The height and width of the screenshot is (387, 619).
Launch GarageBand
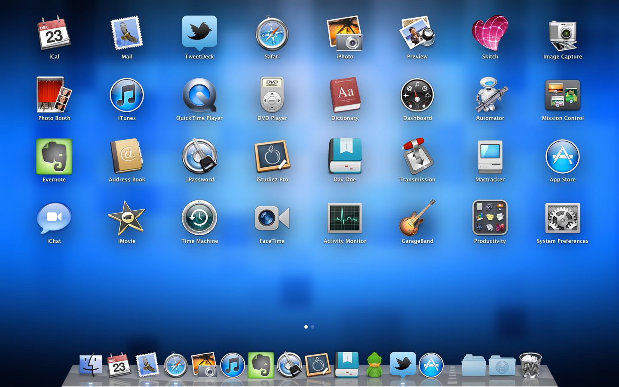(x=417, y=218)
